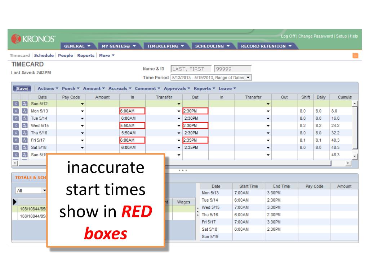Delete the Thu 5/16 row with X icon
Image resolution: width=369 pixels, height=276 pixels.
tap(16, 133)
